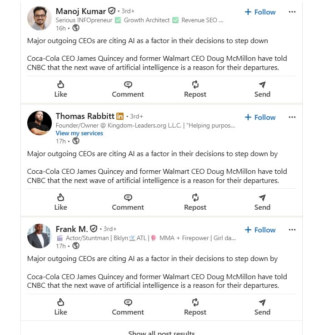Screen dimensions: 324x335
Task: Repost Thomas Rabbitt's post
Action: (x=195, y=202)
